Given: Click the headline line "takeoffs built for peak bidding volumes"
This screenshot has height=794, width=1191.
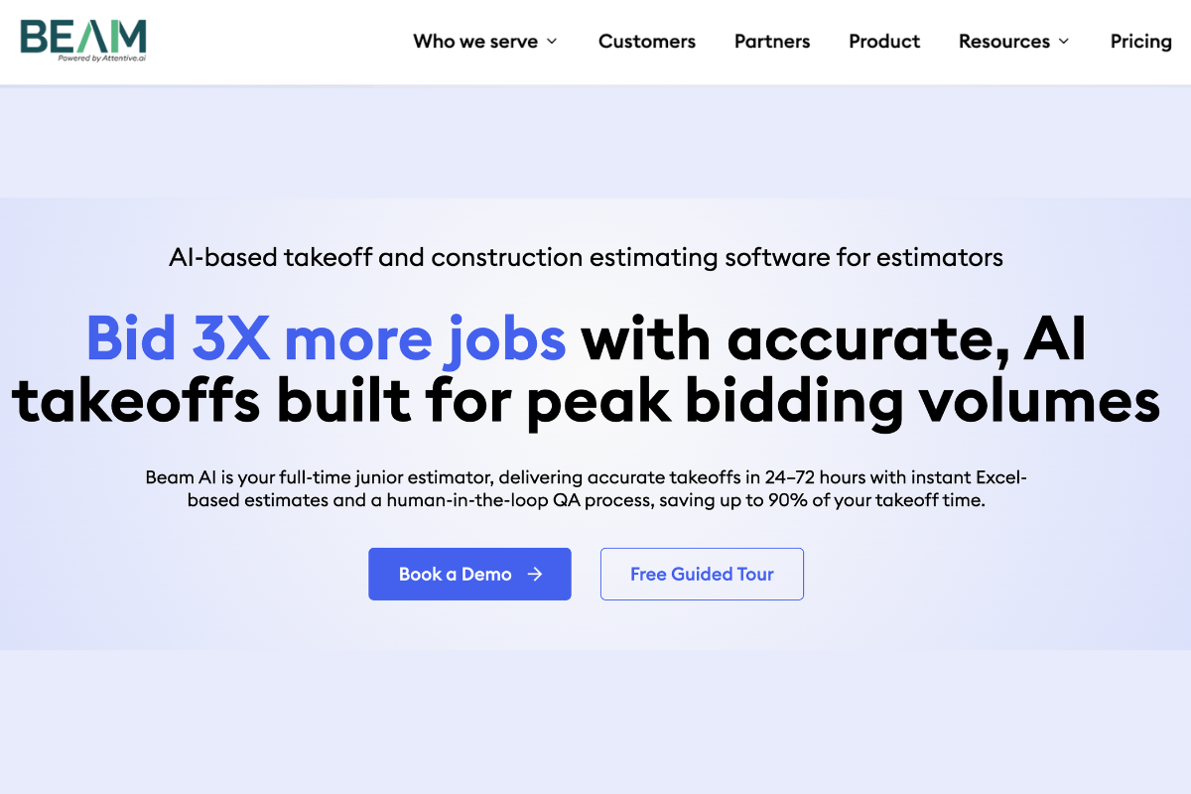Looking at the screenshot, I should (586, 400).
